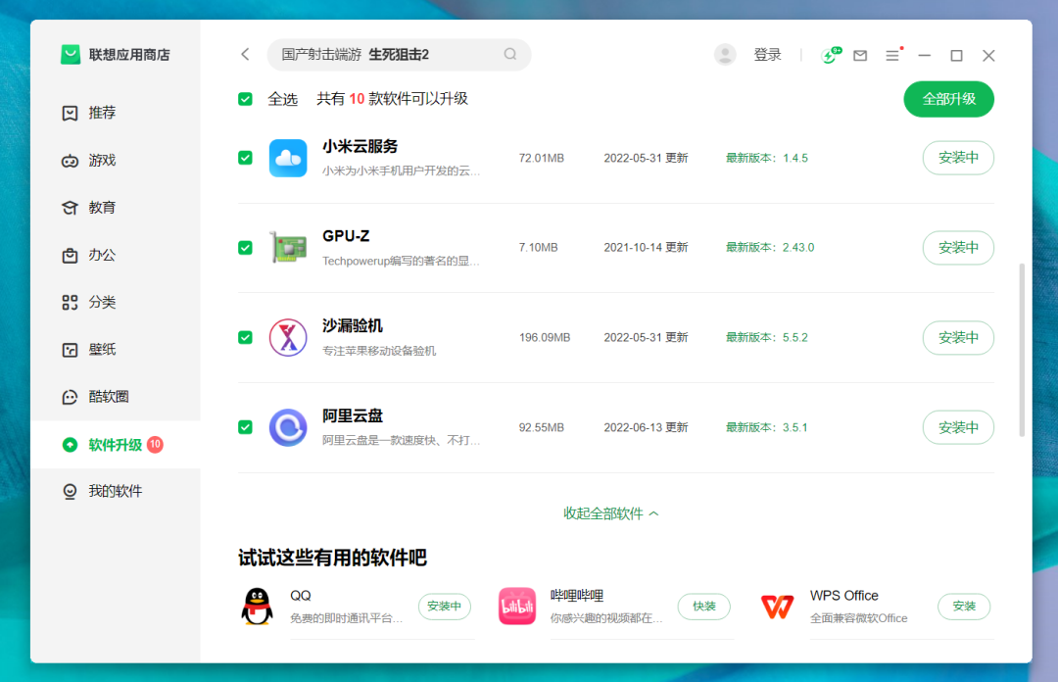
Task: Click the green update lightning icon
Action: (830, 56)
